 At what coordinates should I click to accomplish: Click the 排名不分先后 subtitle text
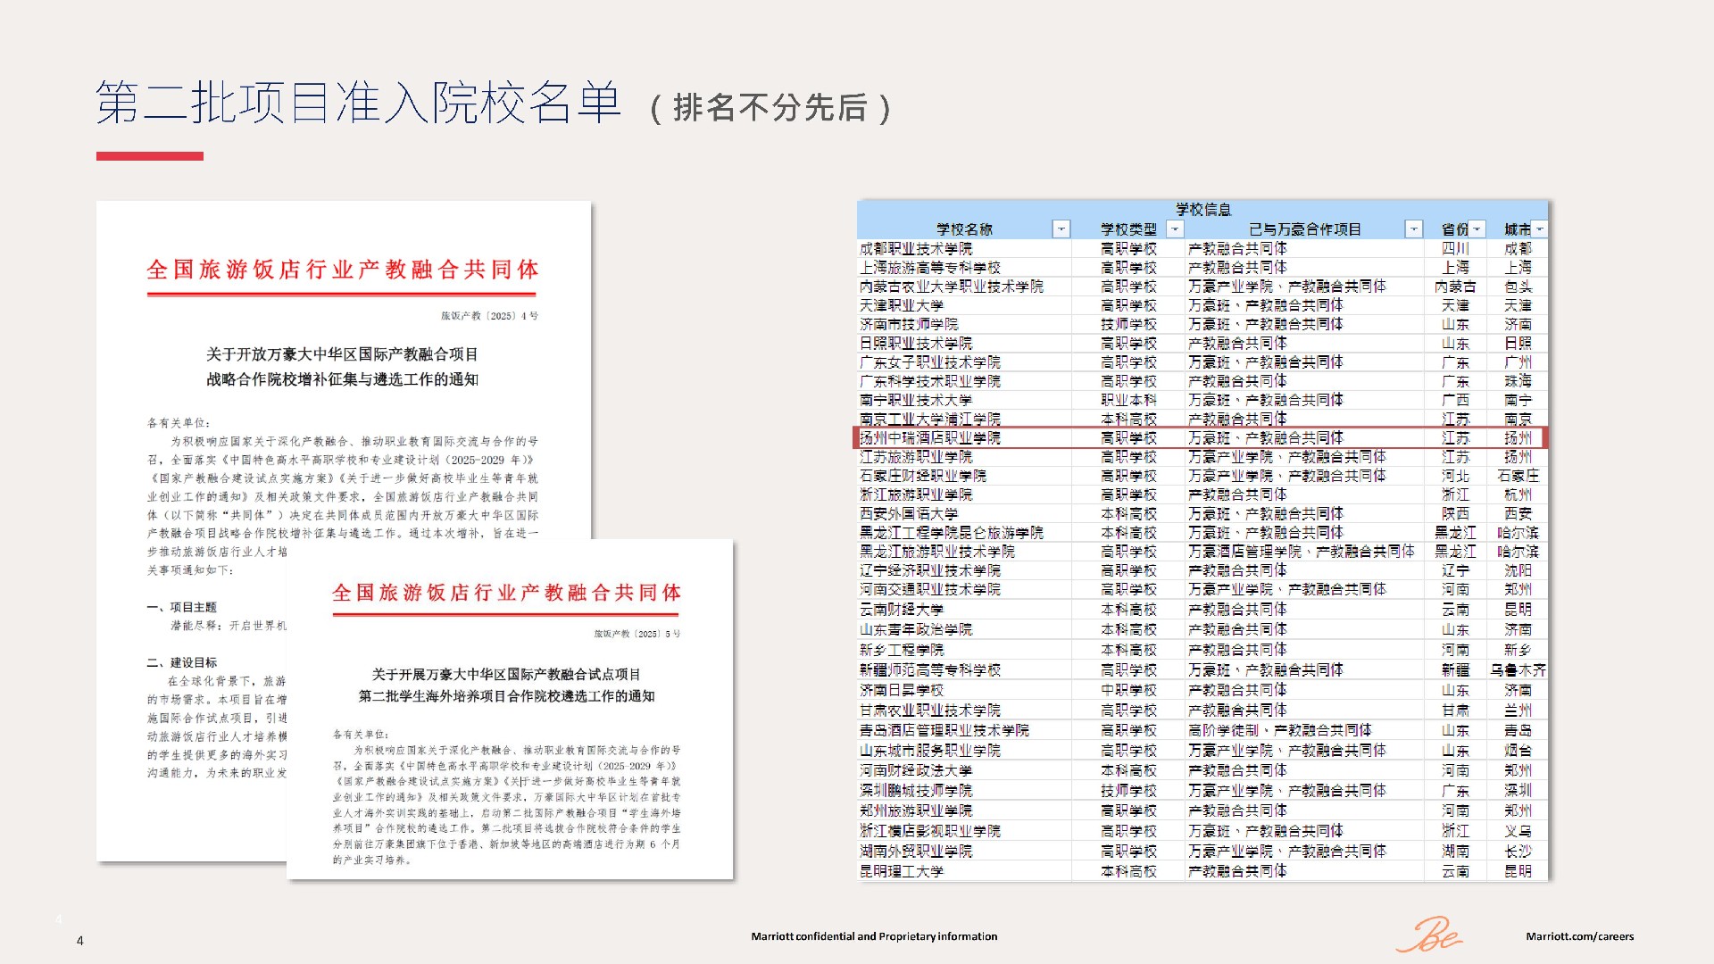770,108
